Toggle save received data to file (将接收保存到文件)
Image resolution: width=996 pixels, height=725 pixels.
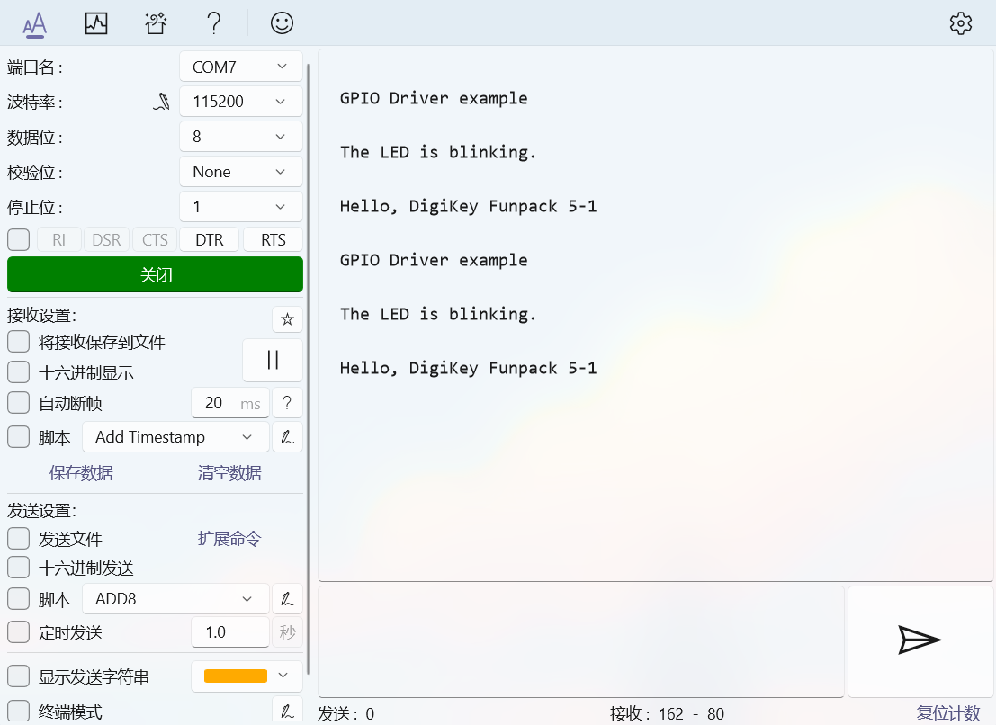point(19,342)
